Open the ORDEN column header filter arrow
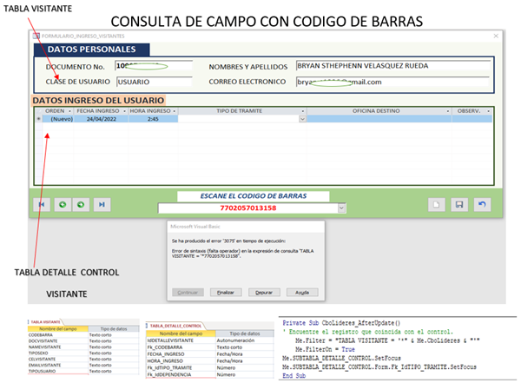521x383 pixels. click(x=69, y=111)
